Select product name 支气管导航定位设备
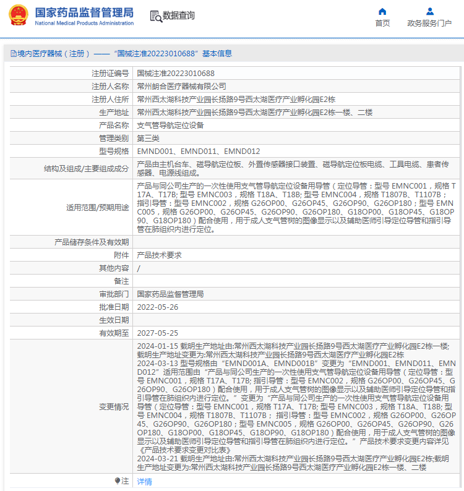The width and height of the screenshot is (464, 491). point(170,126)
